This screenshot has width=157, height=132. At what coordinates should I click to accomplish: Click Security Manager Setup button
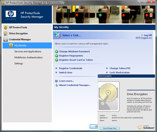(x=110, y=128)
